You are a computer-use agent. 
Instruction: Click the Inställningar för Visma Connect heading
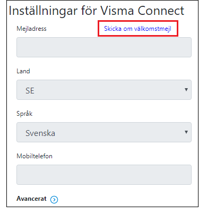click(x=97, y=11)
